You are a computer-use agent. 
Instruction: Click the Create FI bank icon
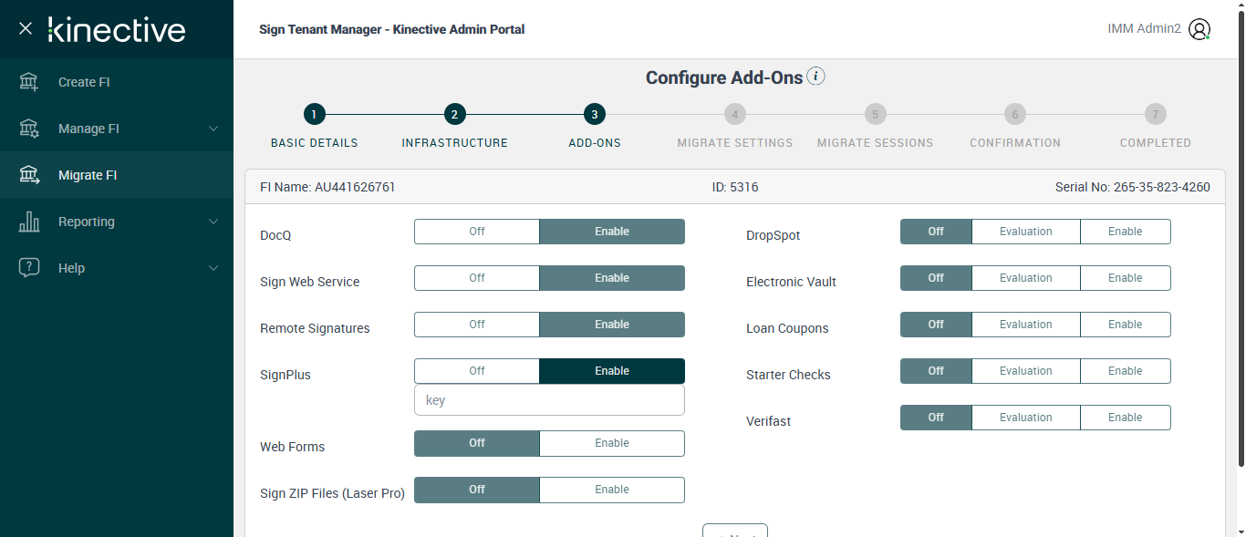click(x=29, y=82)
